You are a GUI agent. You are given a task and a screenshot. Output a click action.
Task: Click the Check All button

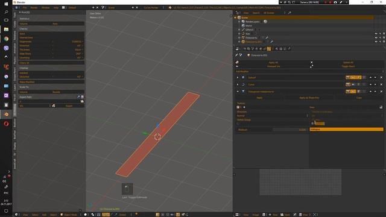51,63
